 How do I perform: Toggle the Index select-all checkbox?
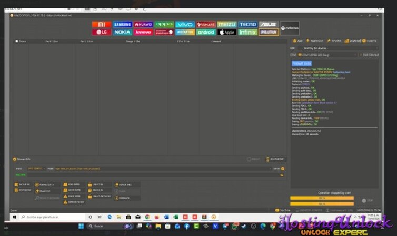[17, 41]
